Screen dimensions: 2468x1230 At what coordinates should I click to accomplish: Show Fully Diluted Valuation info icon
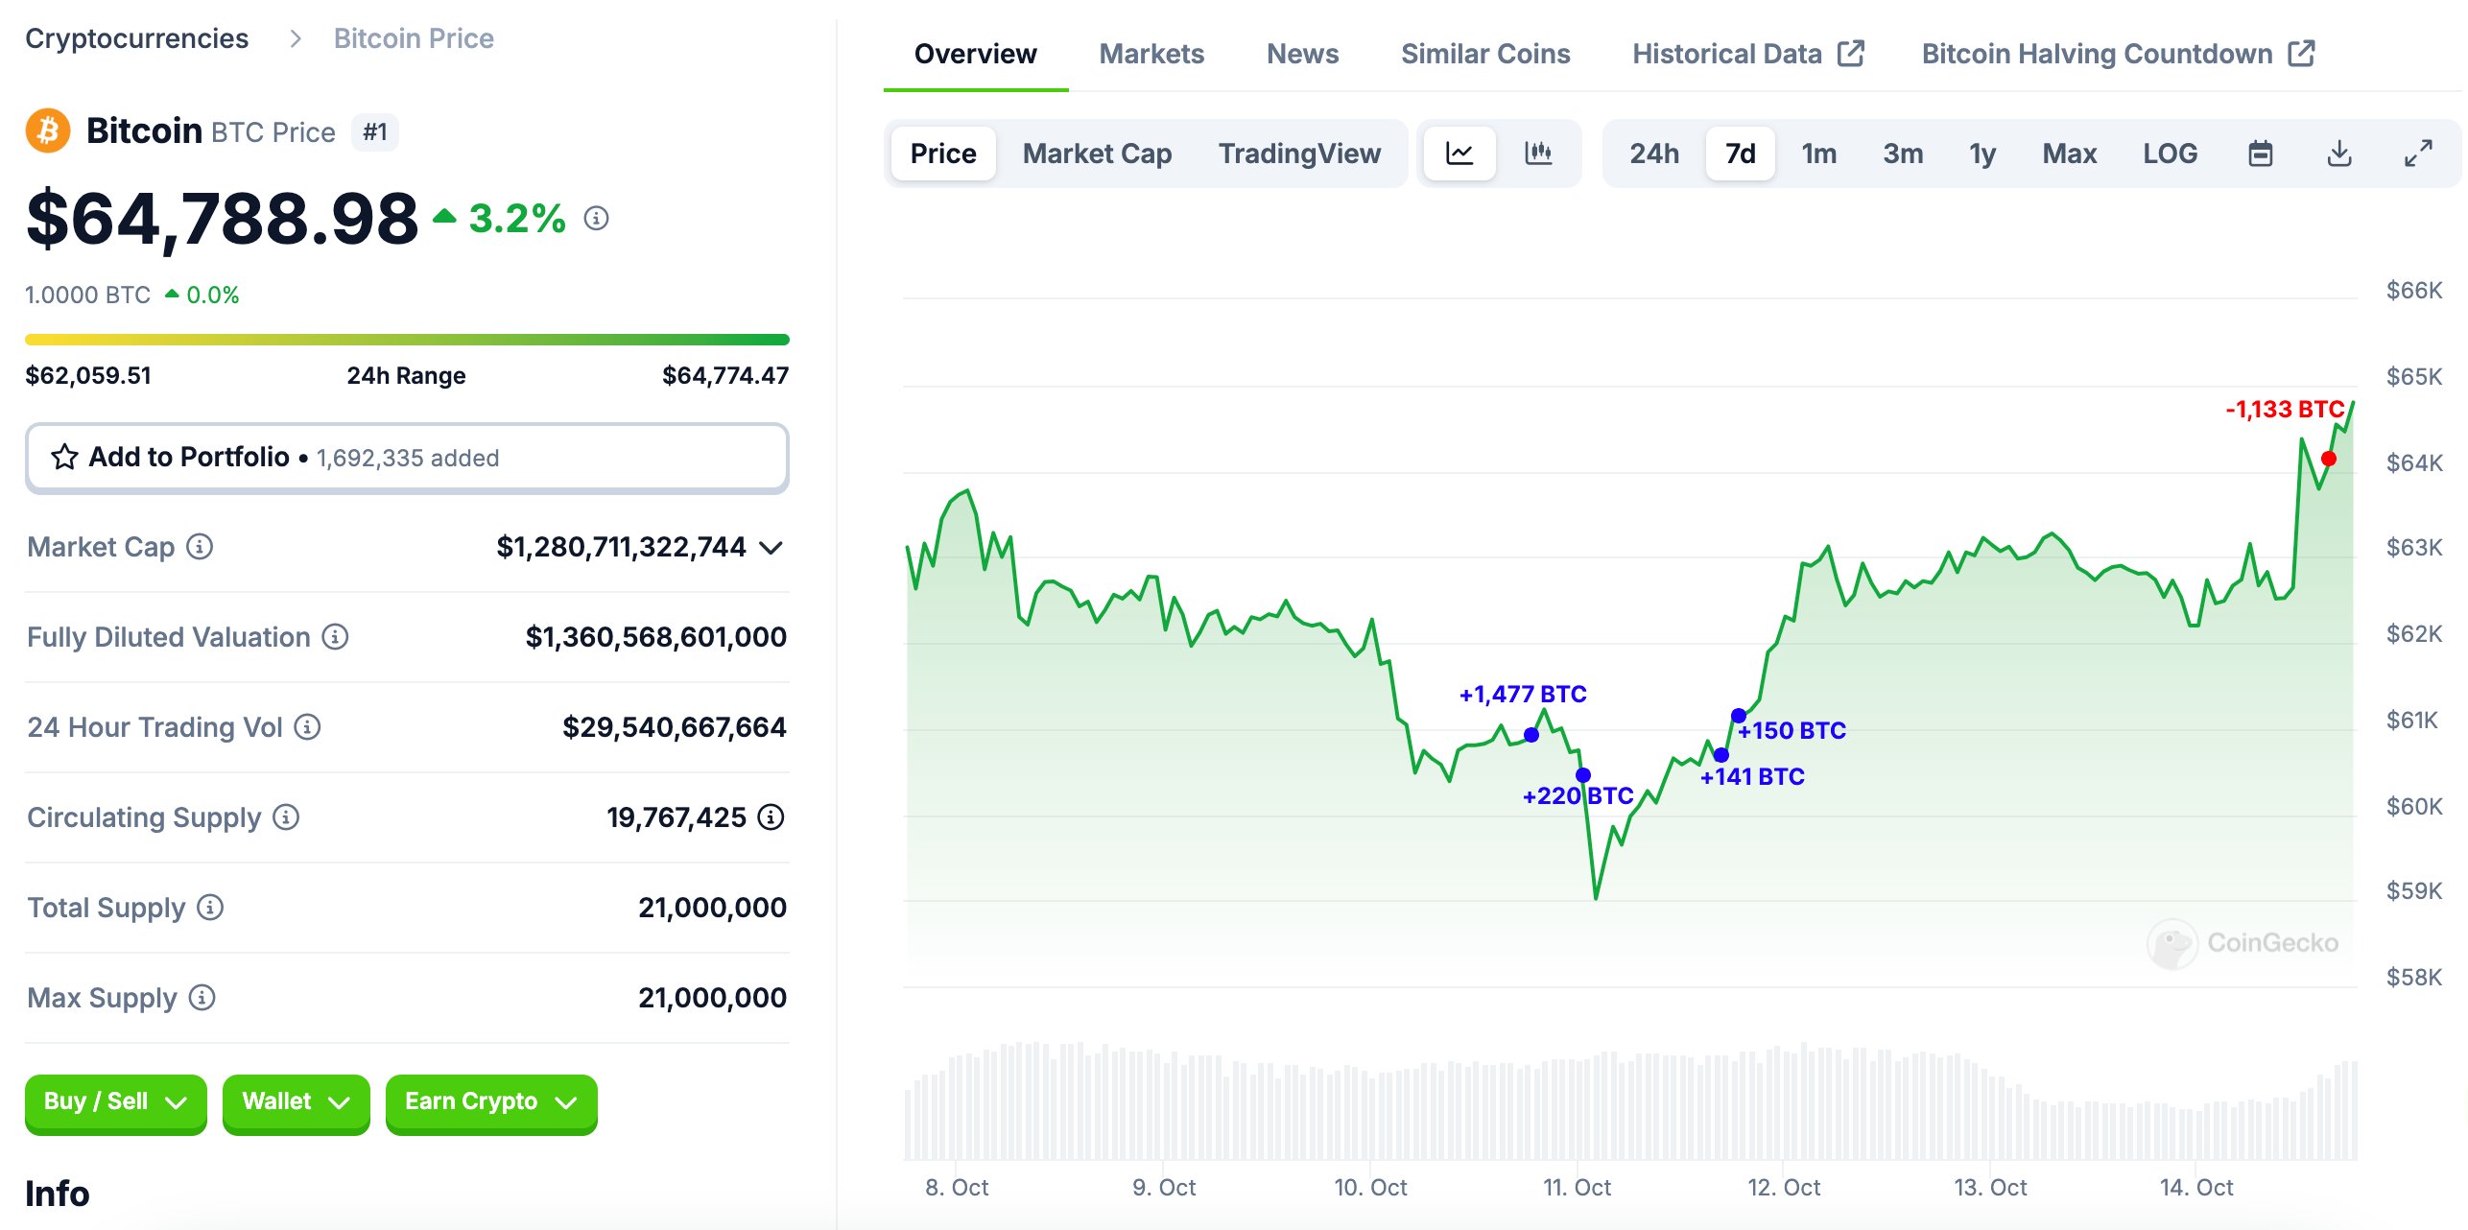point(335,637)
